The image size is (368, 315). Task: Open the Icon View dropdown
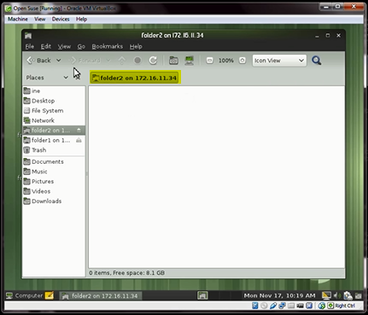point(279,61)
